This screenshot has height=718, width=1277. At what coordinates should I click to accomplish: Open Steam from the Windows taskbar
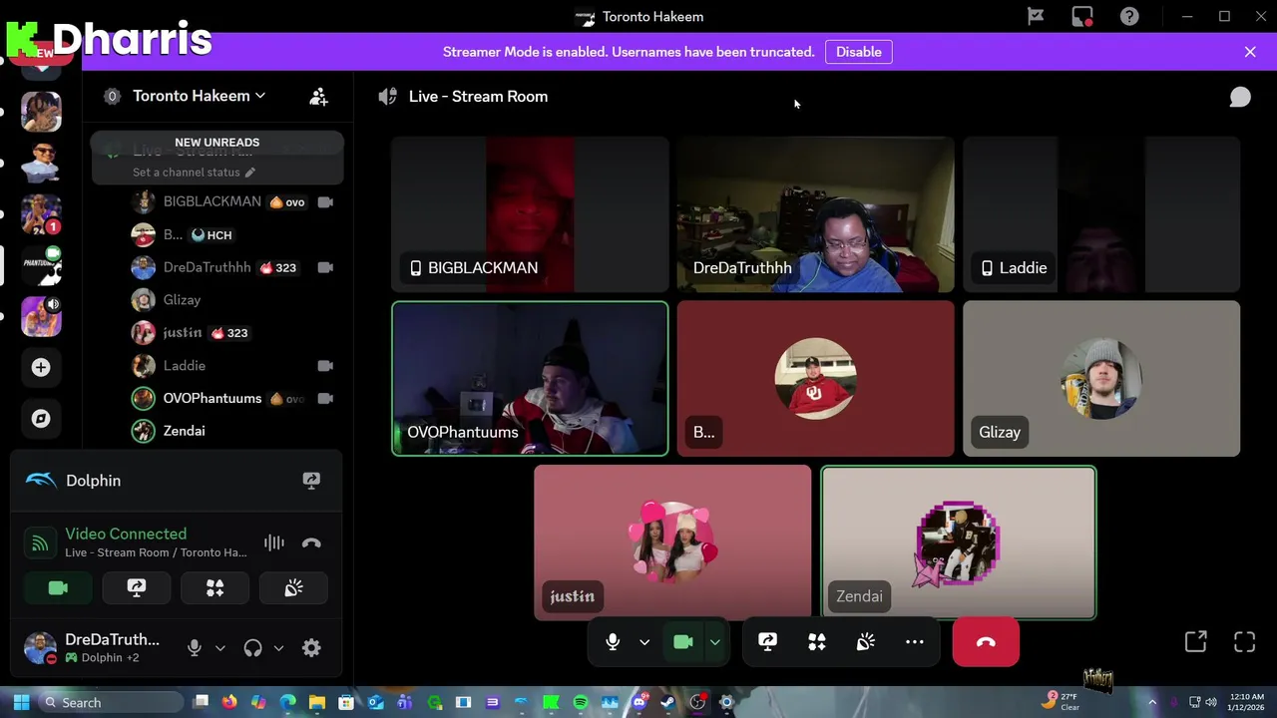click(x=667, y=703)
